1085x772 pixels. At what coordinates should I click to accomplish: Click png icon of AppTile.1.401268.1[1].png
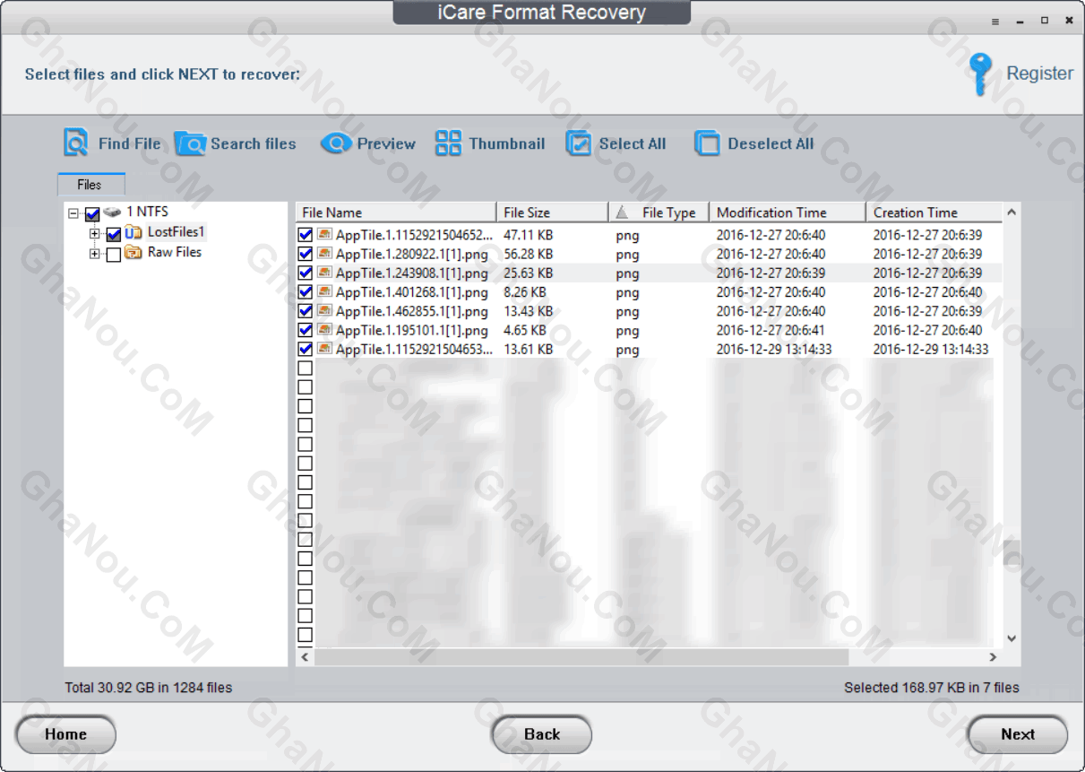324,291
